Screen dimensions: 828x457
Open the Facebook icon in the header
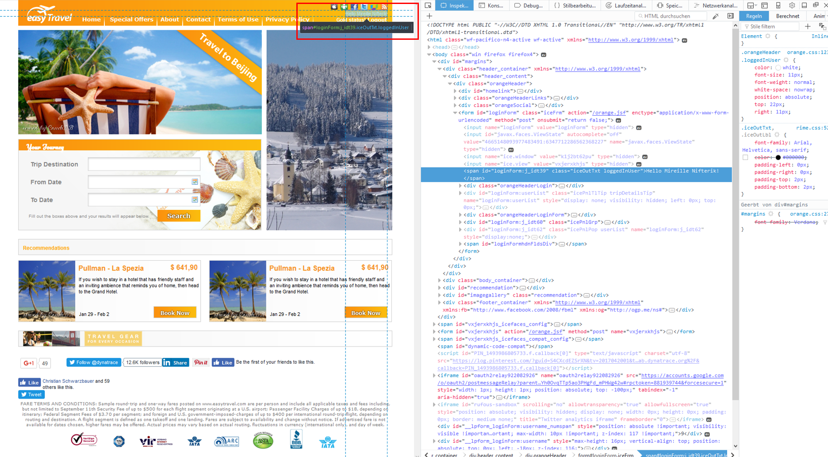(354, 7)
